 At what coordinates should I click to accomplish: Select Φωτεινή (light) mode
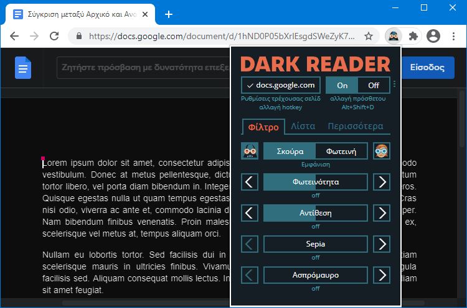click(341, 152)
